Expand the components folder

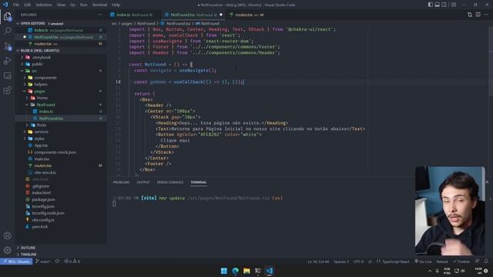[x=25, y=78]
